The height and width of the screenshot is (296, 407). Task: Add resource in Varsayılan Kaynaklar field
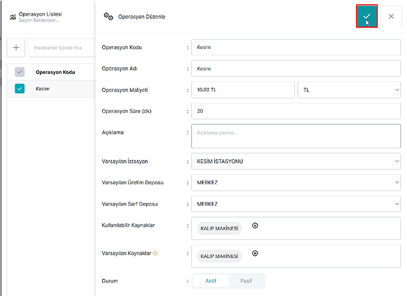point(255,253)
